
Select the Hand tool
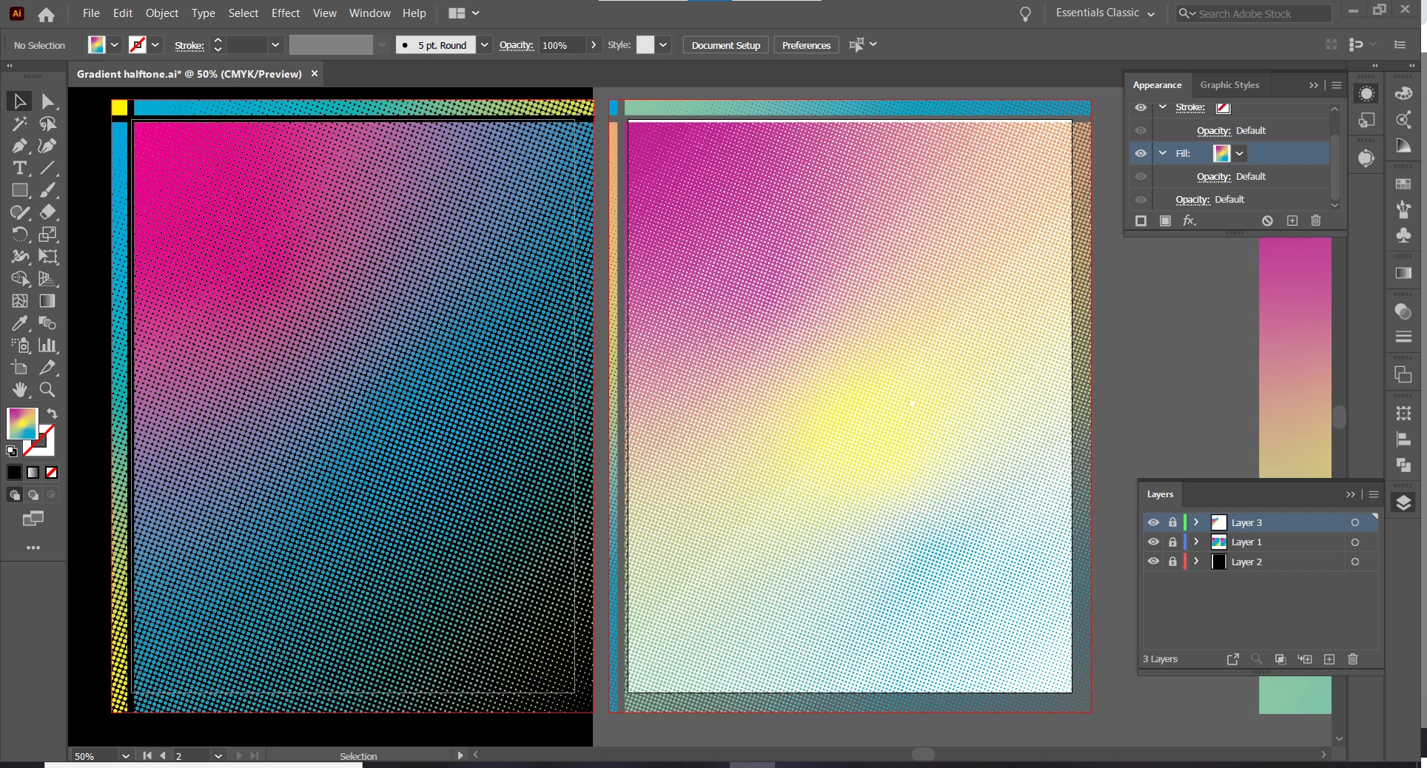click(19, 390)
